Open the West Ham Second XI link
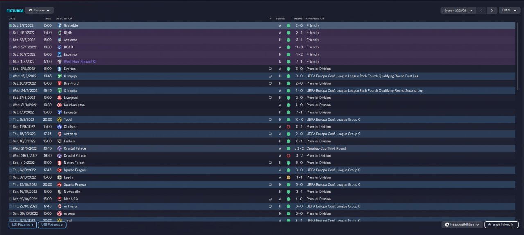 click(x=79, y=62)
